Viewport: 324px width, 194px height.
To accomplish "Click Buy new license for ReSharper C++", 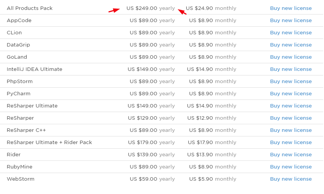I will tap(291, 130).
